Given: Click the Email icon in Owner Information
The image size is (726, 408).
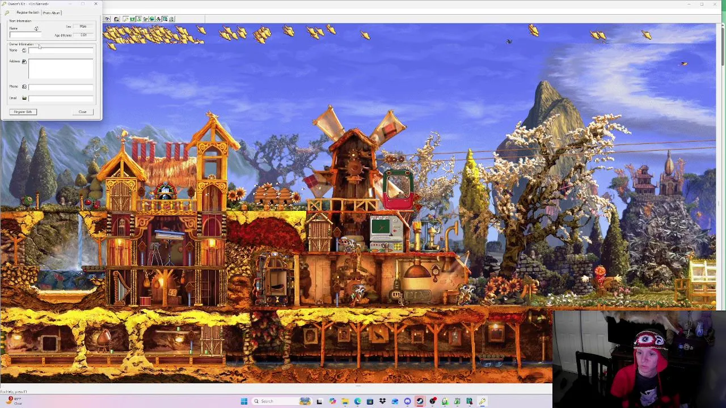Looking at the screenshot, I should click(x=24, y=98).
